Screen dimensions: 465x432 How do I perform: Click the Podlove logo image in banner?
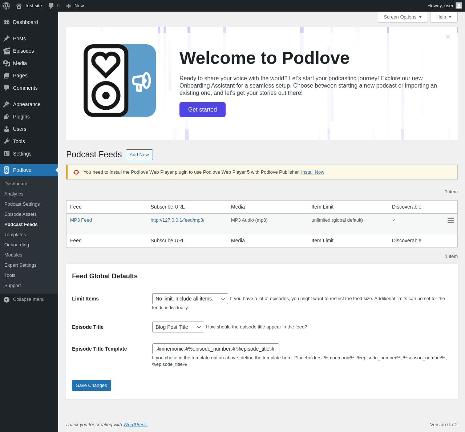tap(120, 81)
